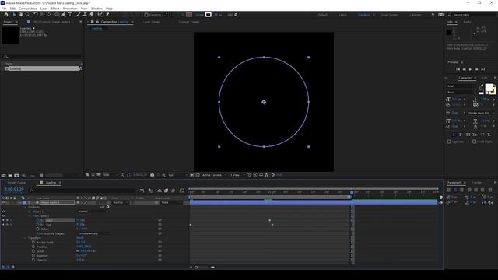498x280 pixels.
Task: Click the Stroke color swatch in toolbar
Action: tap(208, 15)
